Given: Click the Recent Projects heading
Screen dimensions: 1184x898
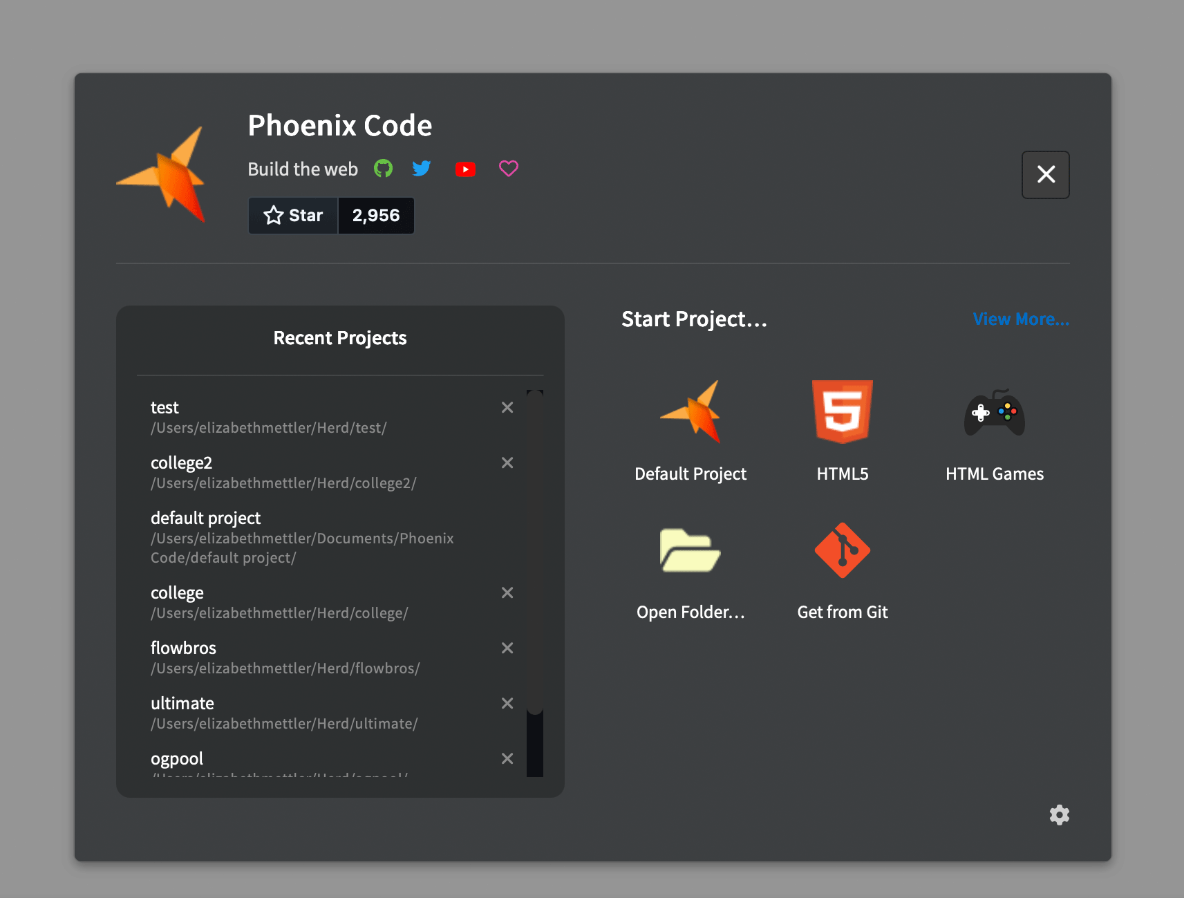Looking at the screenshot, I should pos(340,338).
